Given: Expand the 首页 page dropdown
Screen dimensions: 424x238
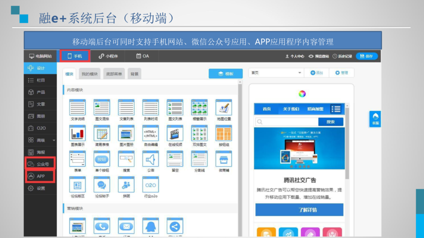Looking at the screenshot, I should (276, 73).
